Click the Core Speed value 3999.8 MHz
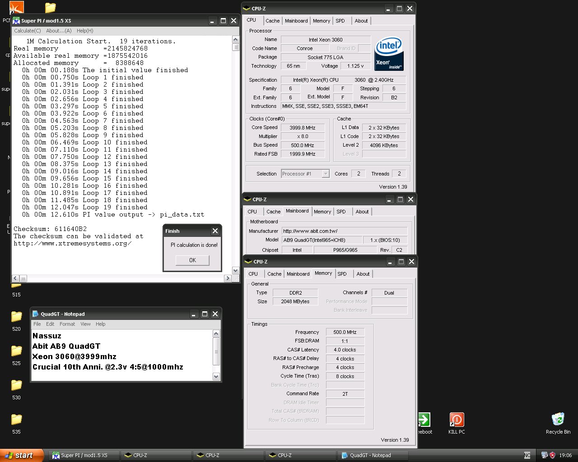Screen dimensions: 578x462 (x=302, y=128)
